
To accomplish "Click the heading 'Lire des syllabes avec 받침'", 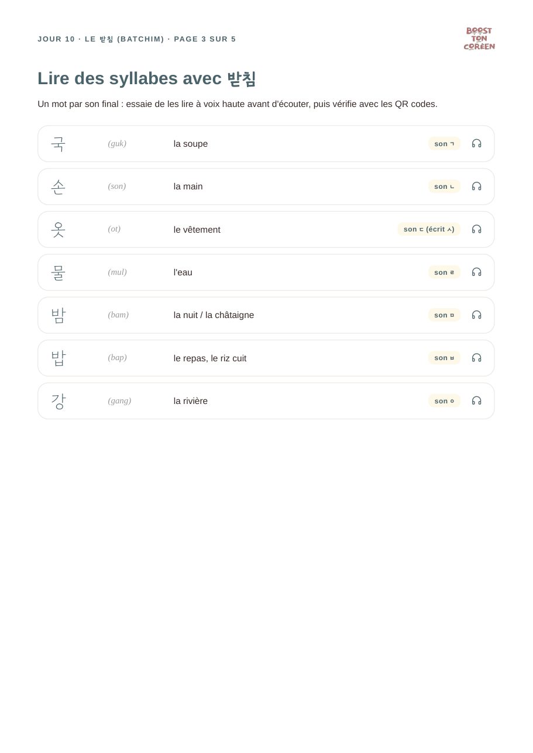I will (147, 78).
